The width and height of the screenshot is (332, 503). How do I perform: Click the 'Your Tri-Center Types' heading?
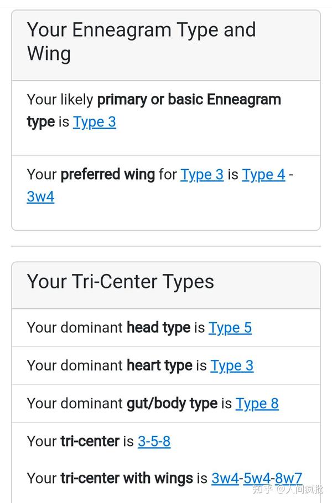coord(120,281)
